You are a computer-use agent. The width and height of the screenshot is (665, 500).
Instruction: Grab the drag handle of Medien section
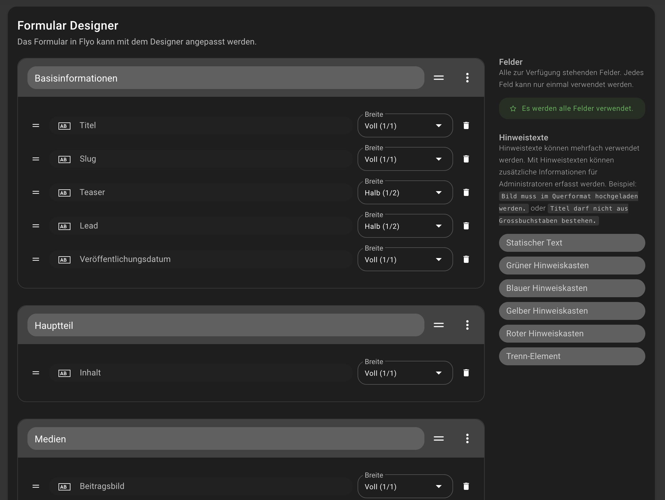pos(439,439)
